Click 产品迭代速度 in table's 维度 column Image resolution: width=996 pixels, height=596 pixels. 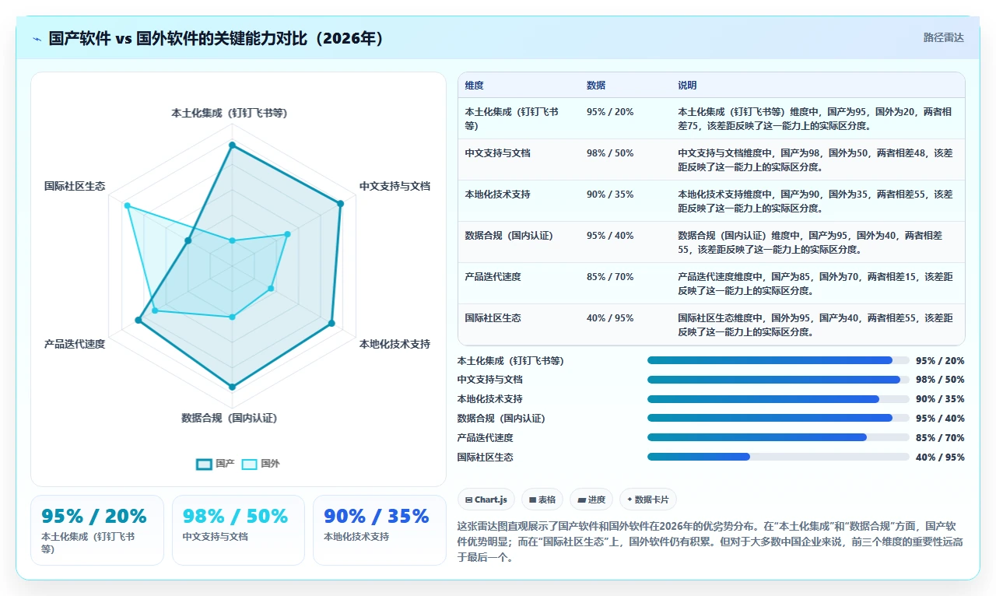point(493,277)
